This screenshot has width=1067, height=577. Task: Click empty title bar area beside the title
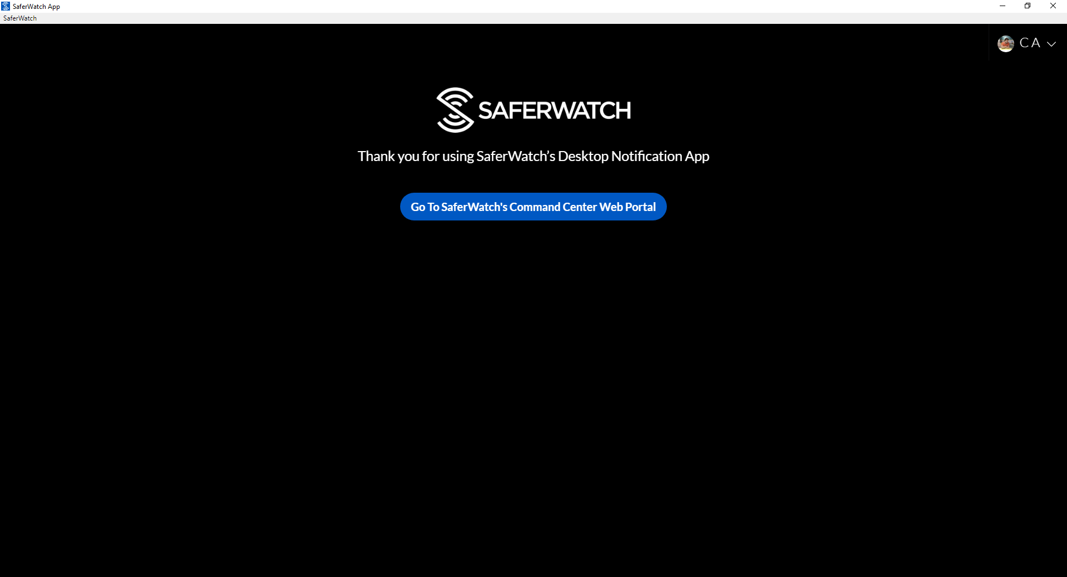[500, 6]
